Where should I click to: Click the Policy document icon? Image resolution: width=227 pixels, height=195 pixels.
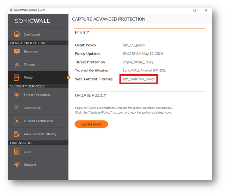pyautogui.click(x=17, y=78)
